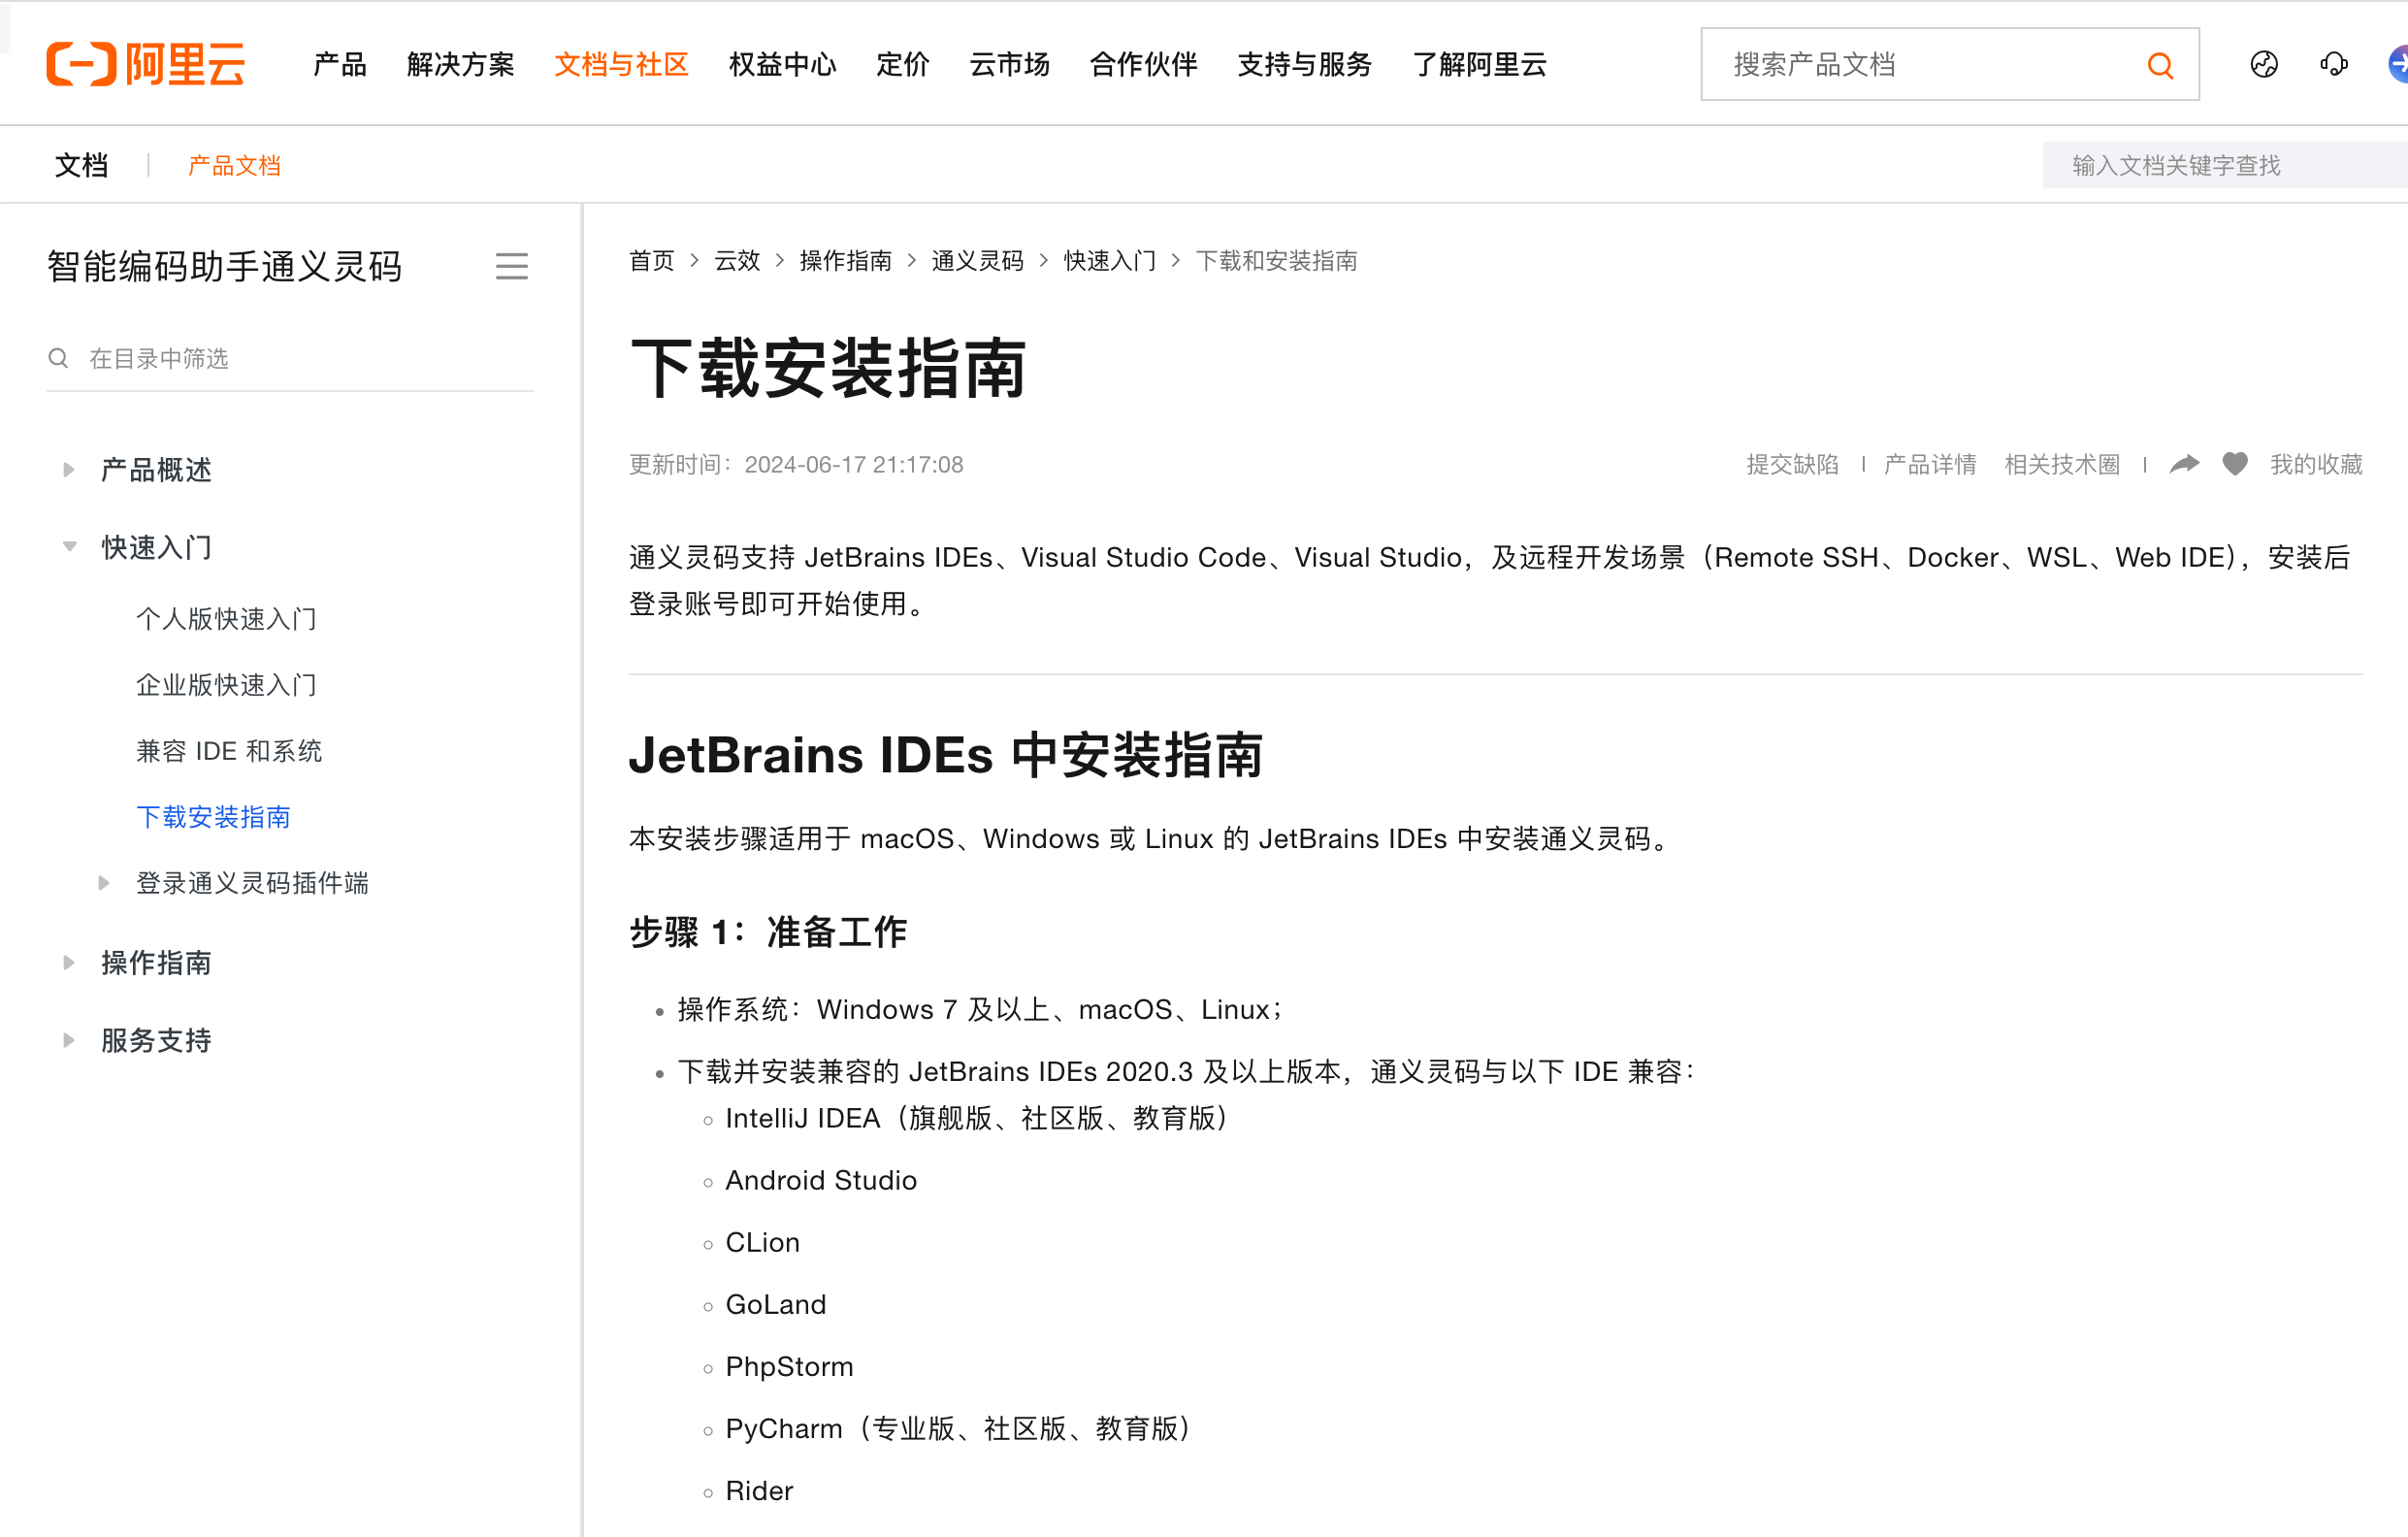This screenshot has width=2408, height=1537.
Task: Open the 权益中心 top menu
Action: (x=782, y=65)
